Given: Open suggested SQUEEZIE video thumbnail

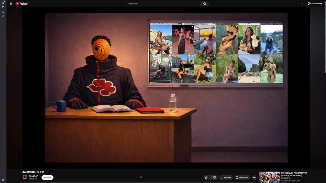Looking at the screenshot, I should (269, 177).
